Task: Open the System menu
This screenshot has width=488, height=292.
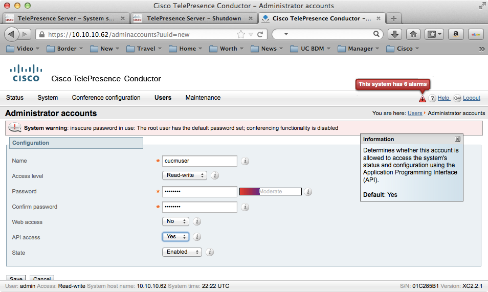Action: click(x=48, y=98)
